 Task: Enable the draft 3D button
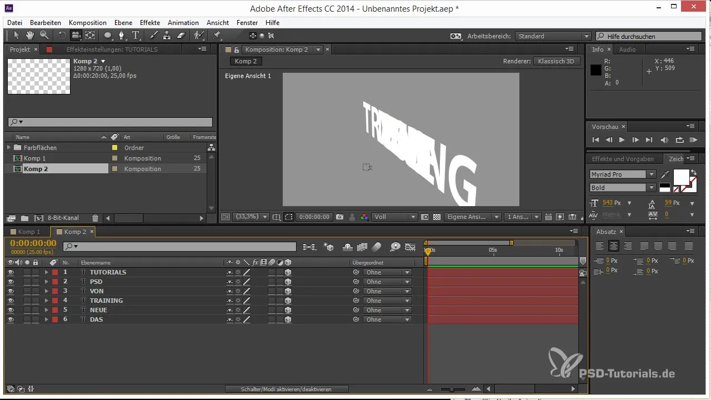[x=329, y=247]
